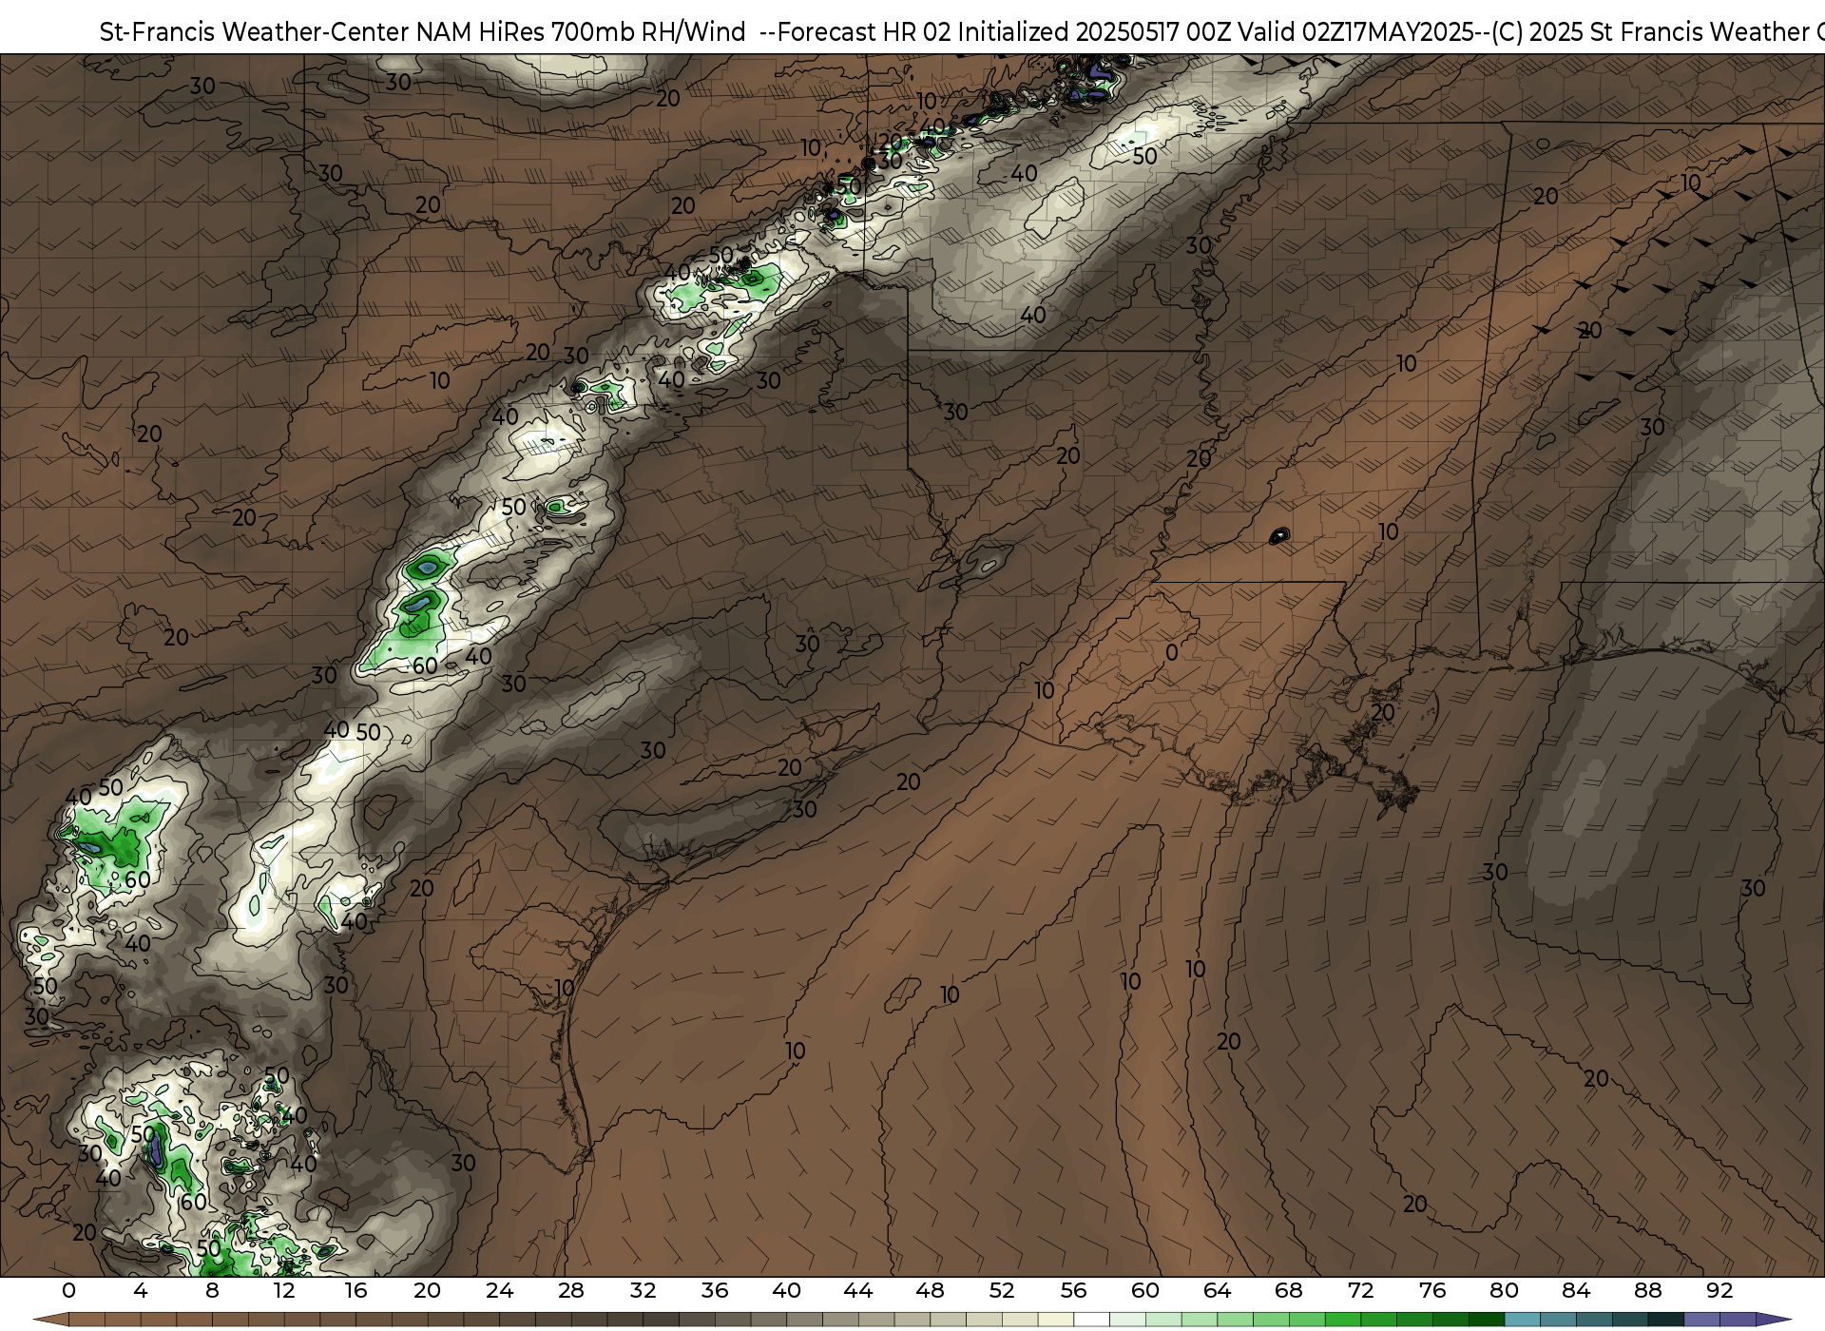The image size is (1825, 1331).
Task: Click the right purple arrow cap of the colorbar
Action: click(1774, 1320)
